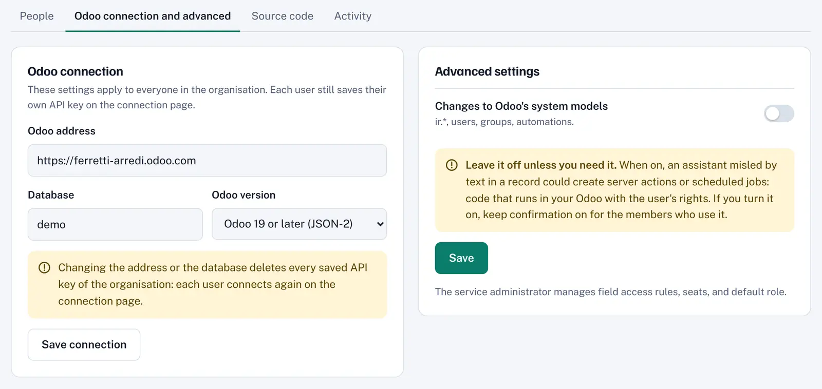
Task: Click the Odoo address label
Action: tap(62, 131)
